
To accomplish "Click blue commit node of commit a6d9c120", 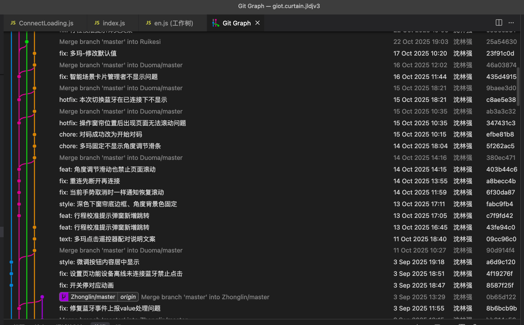I will pyautogui.click(x=11, y=262).
